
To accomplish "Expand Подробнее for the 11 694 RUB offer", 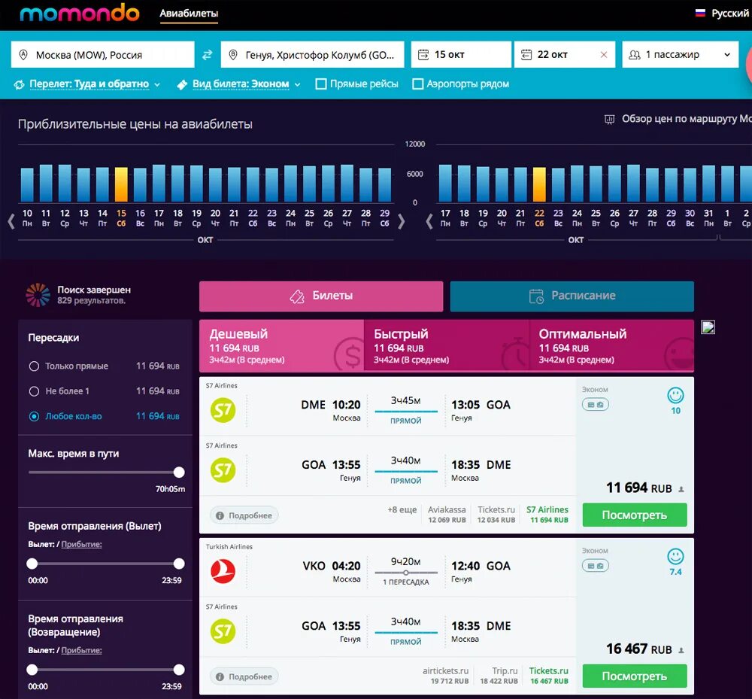I will (244, 515).
